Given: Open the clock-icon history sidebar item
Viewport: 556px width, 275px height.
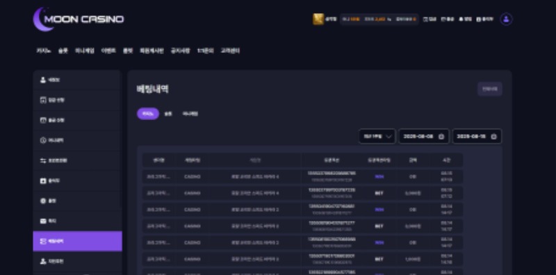Looking at the screenshot, I should point(77,140).
